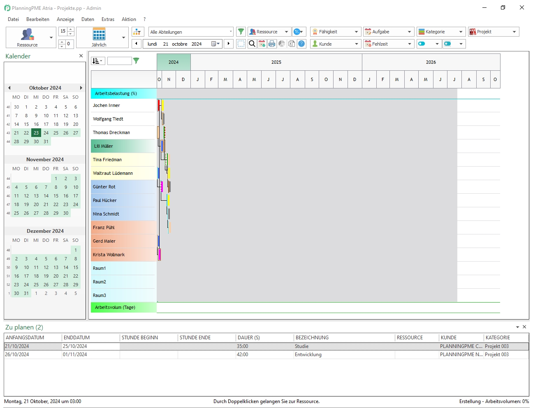Click the sort order icon above resources
This screenshot has height=408, width=533.
(97, 61)
